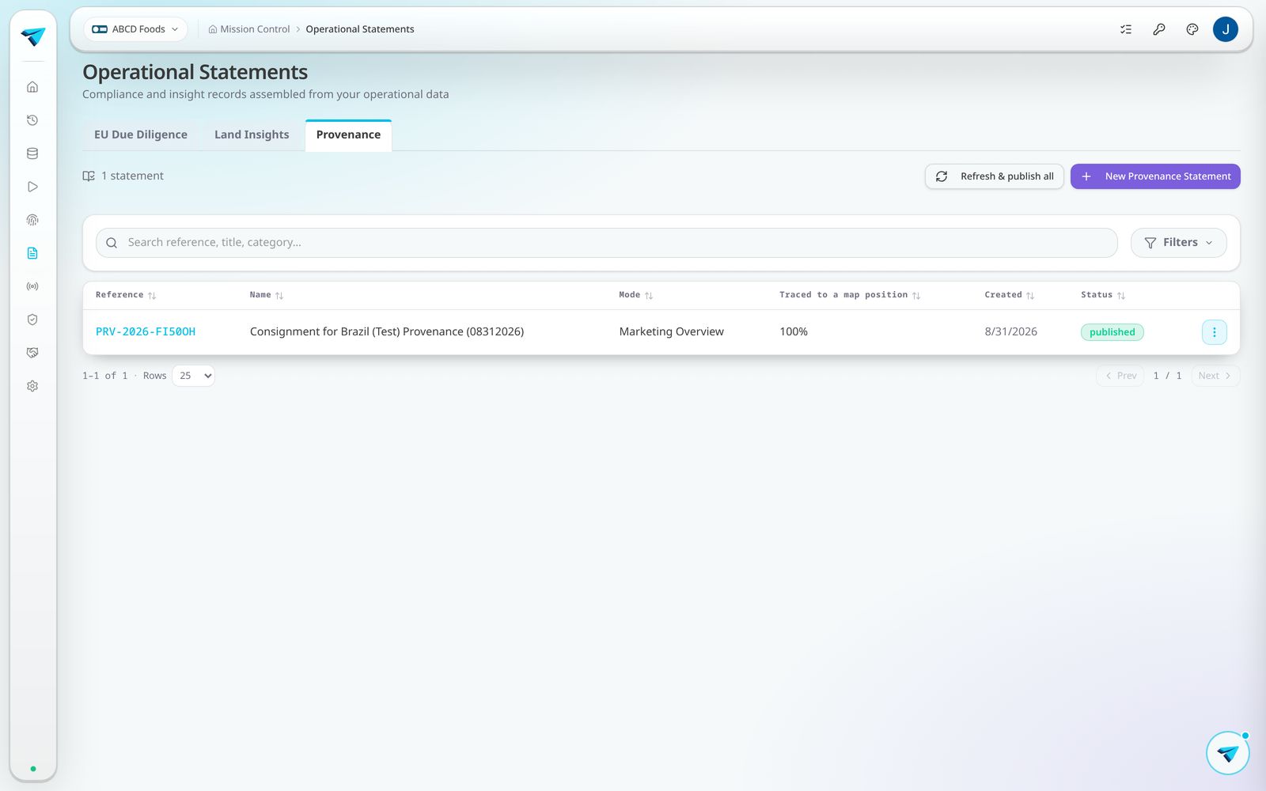This screenshot has width=1266, height=791.
Task: Focus the Search reference, title, category field
Action: coord(607,243)
